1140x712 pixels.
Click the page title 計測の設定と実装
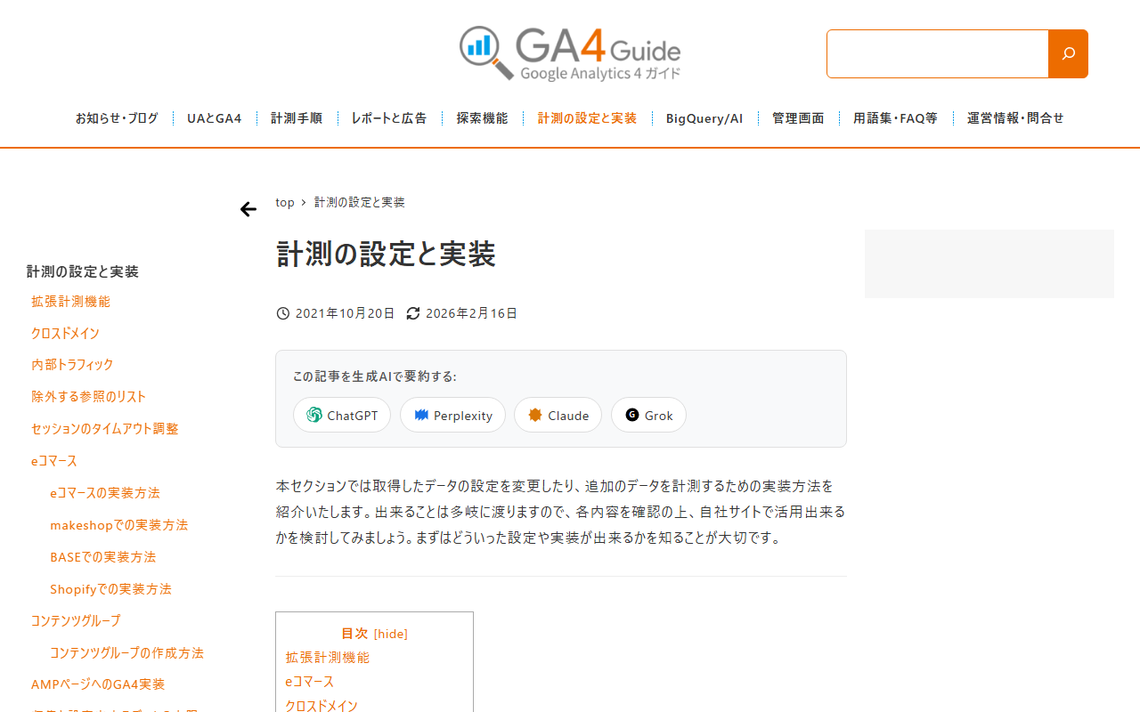[x=386, y=254]
